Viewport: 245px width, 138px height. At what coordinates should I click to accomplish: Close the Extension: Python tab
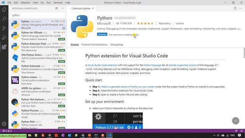pos(93,8)
